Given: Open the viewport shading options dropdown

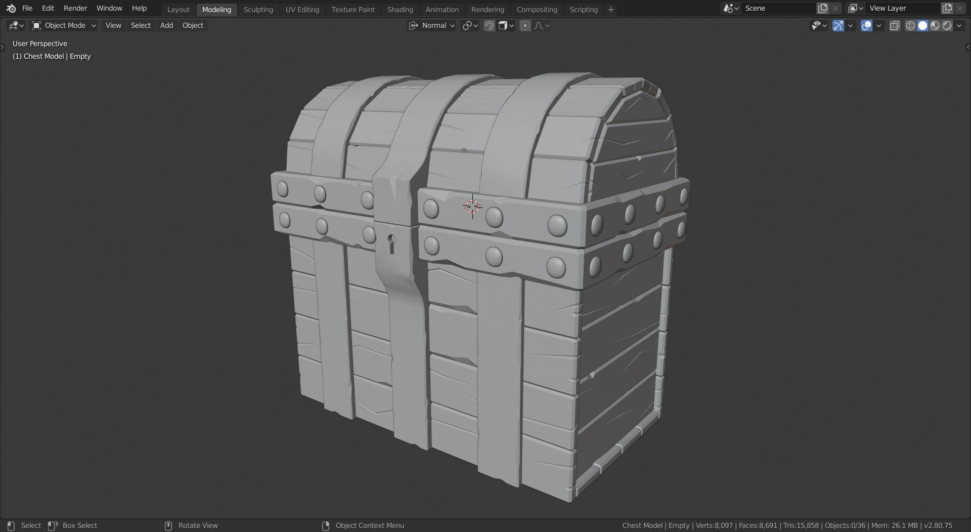Looking at the screenshot, I should point(959,25).
